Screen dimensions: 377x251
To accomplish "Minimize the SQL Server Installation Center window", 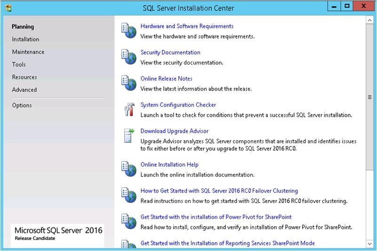I will click(x=334, y=7).
